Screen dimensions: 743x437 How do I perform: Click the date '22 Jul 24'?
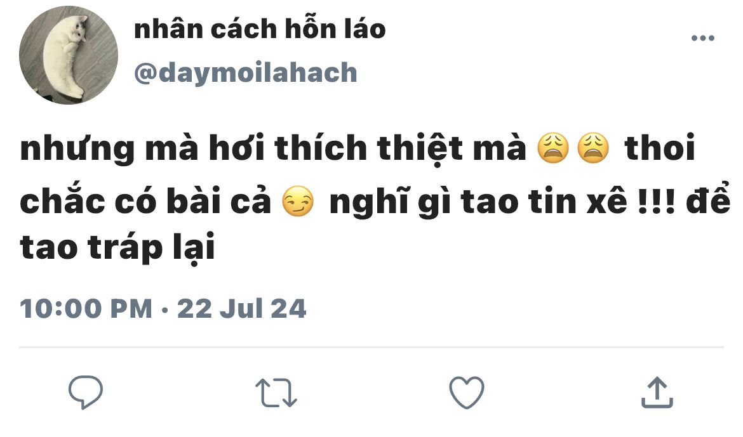click(x=242, y=309)
